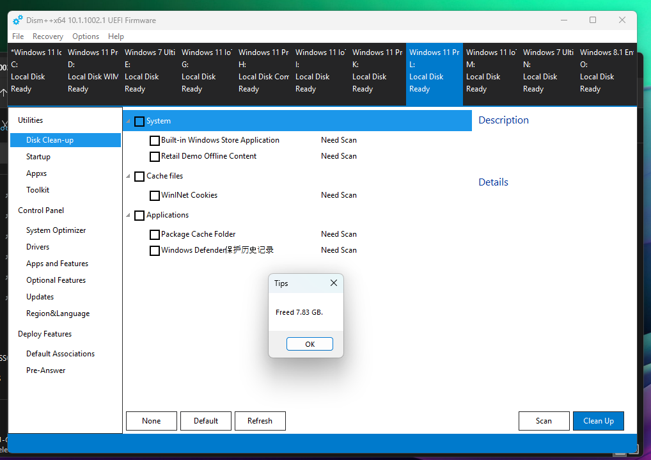The image size is (651, 460).
Task: Click the Scan button
Action: tap(544, 421)
